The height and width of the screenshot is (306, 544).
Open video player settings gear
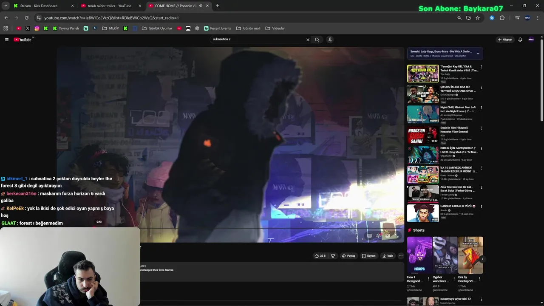(x=378, y=235)
